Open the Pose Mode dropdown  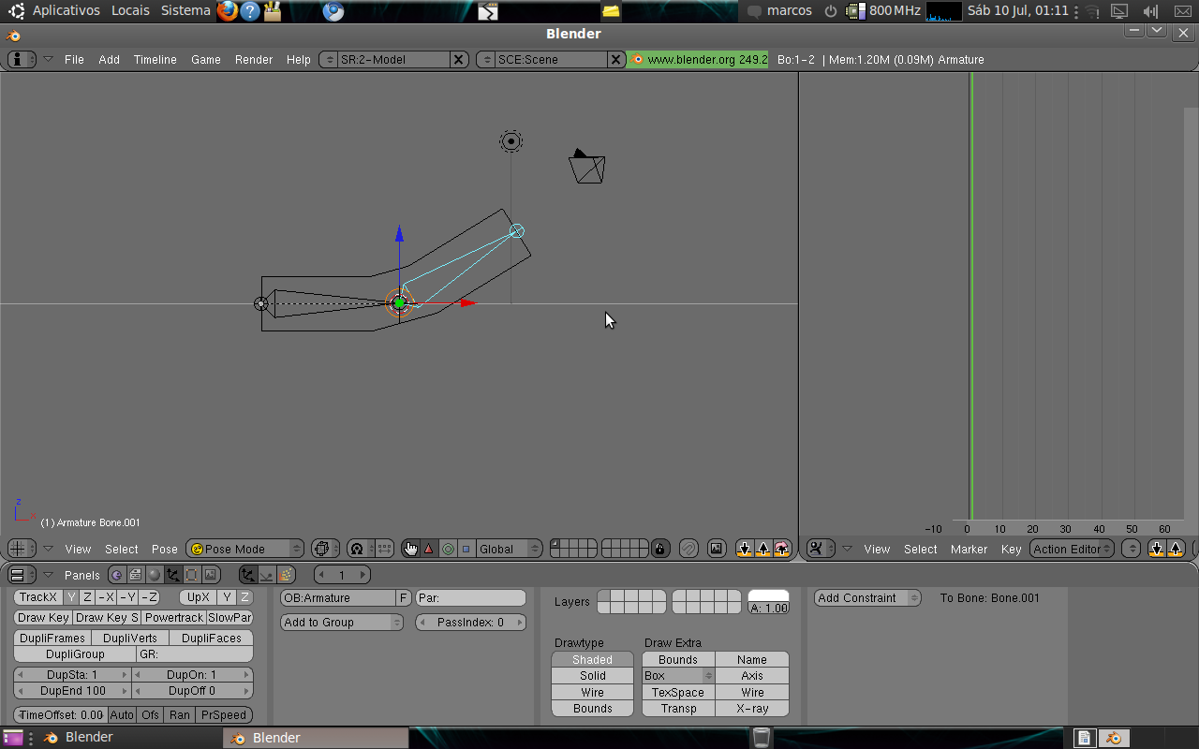pyautogui.click(x=244, y=549)
